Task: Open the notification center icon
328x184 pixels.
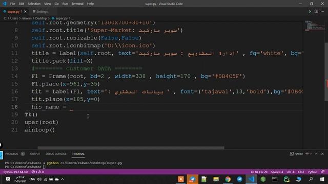Action: tap(8, 179)
